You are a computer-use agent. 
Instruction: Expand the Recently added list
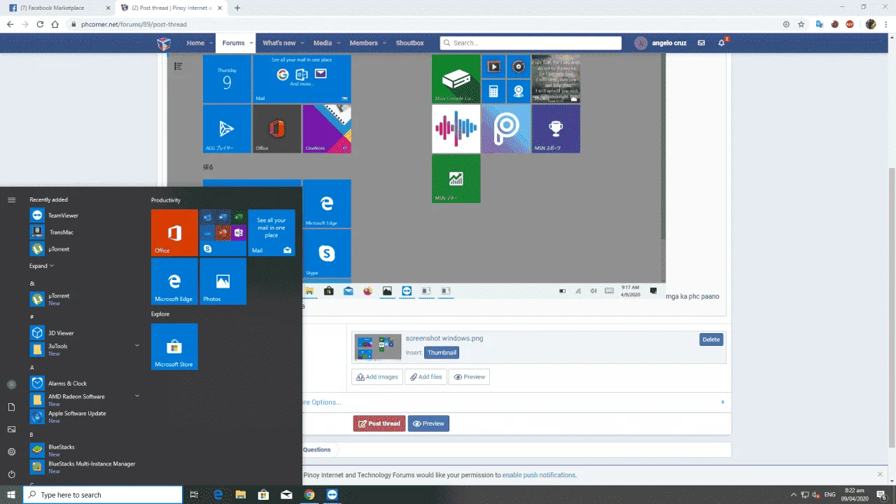pyautogui.click(x=41, y=266)
